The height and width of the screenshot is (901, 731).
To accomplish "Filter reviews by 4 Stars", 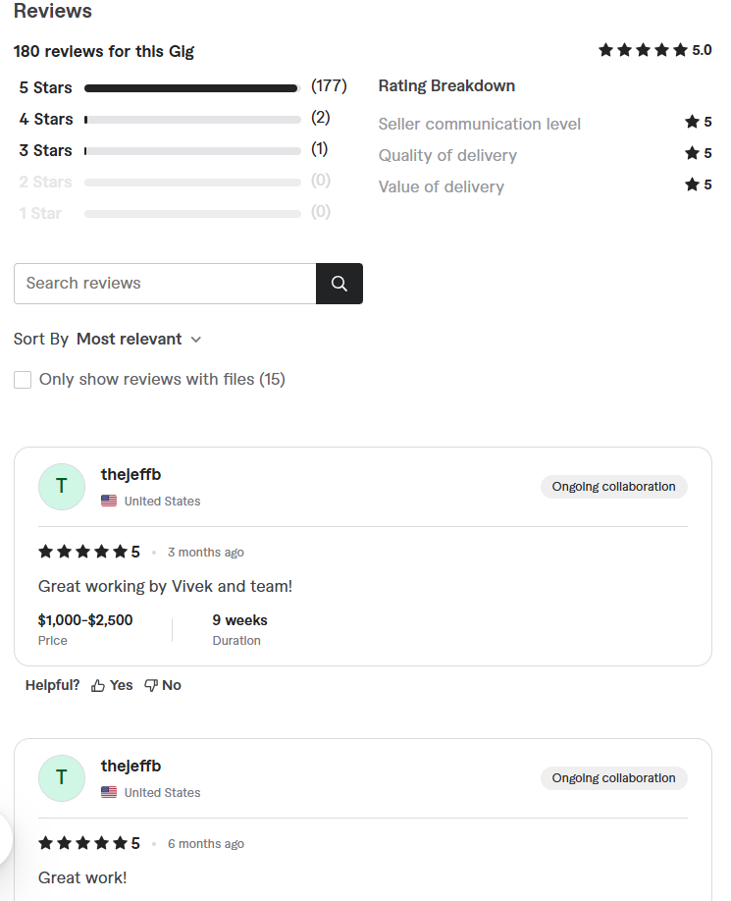I will pyautogui.click(x=46, y=119).
